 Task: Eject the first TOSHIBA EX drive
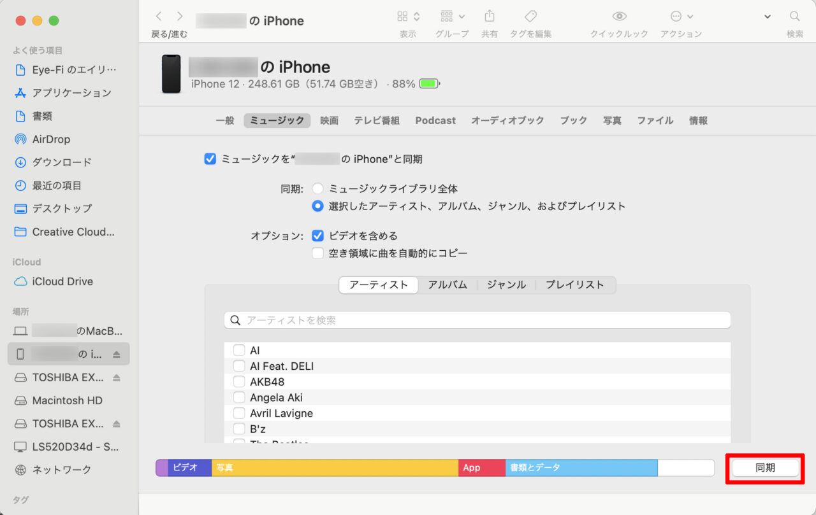116,377
